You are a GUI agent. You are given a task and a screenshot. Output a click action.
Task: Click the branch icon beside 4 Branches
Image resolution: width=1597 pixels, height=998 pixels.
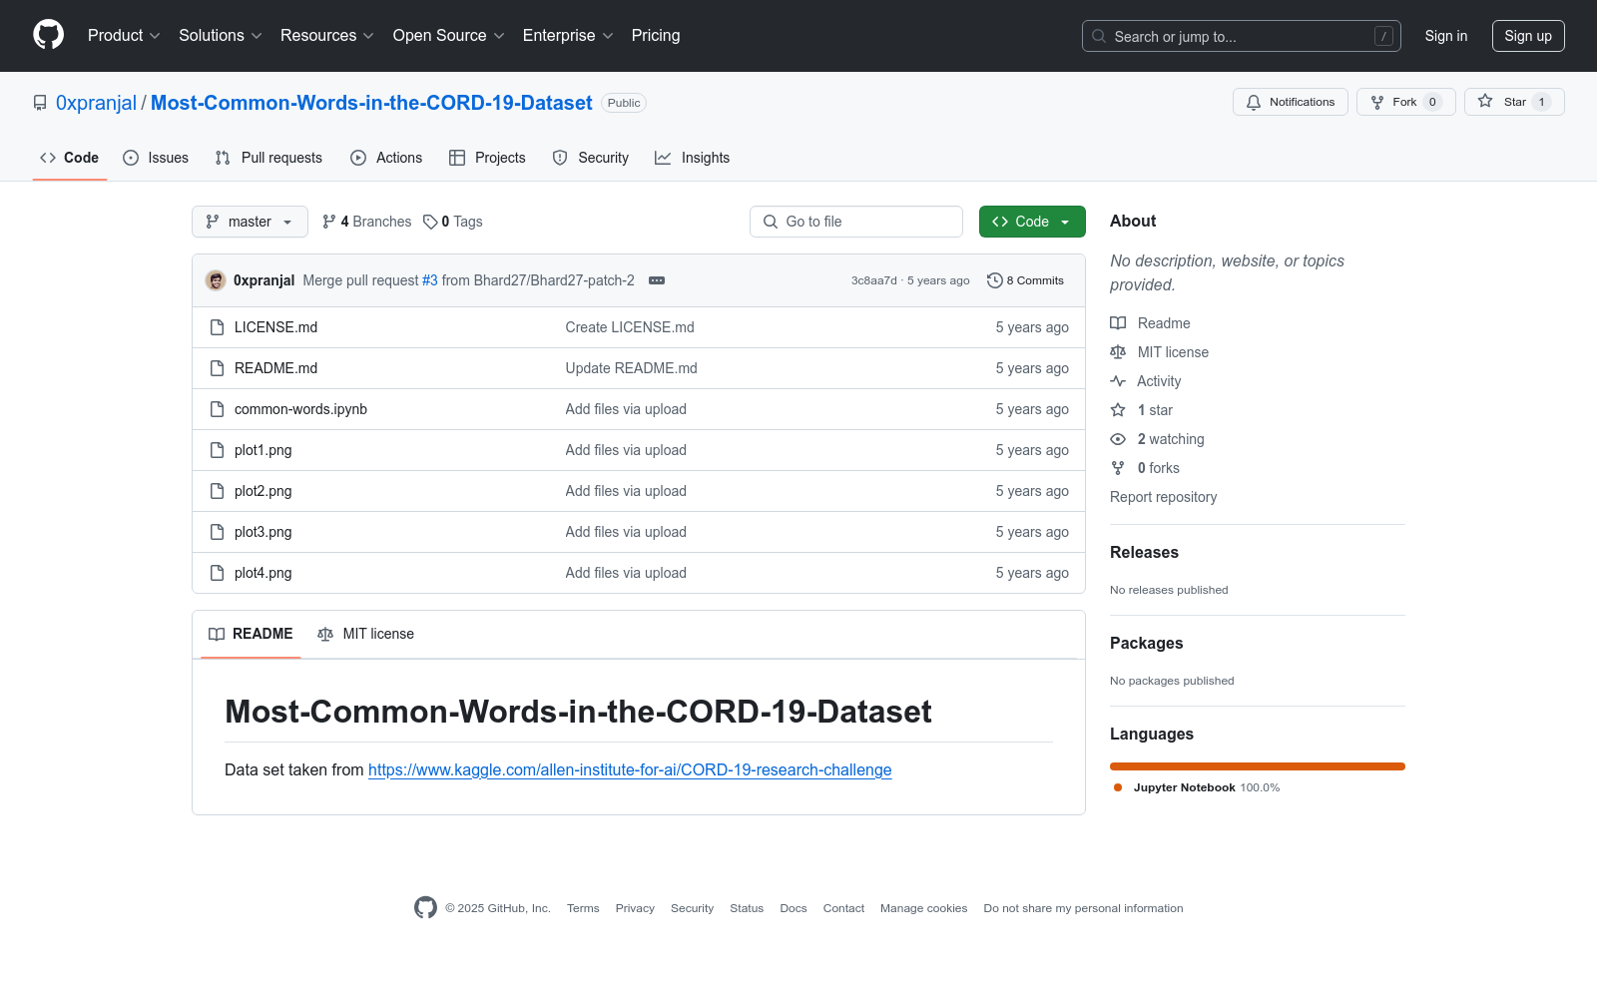point(329,222)
